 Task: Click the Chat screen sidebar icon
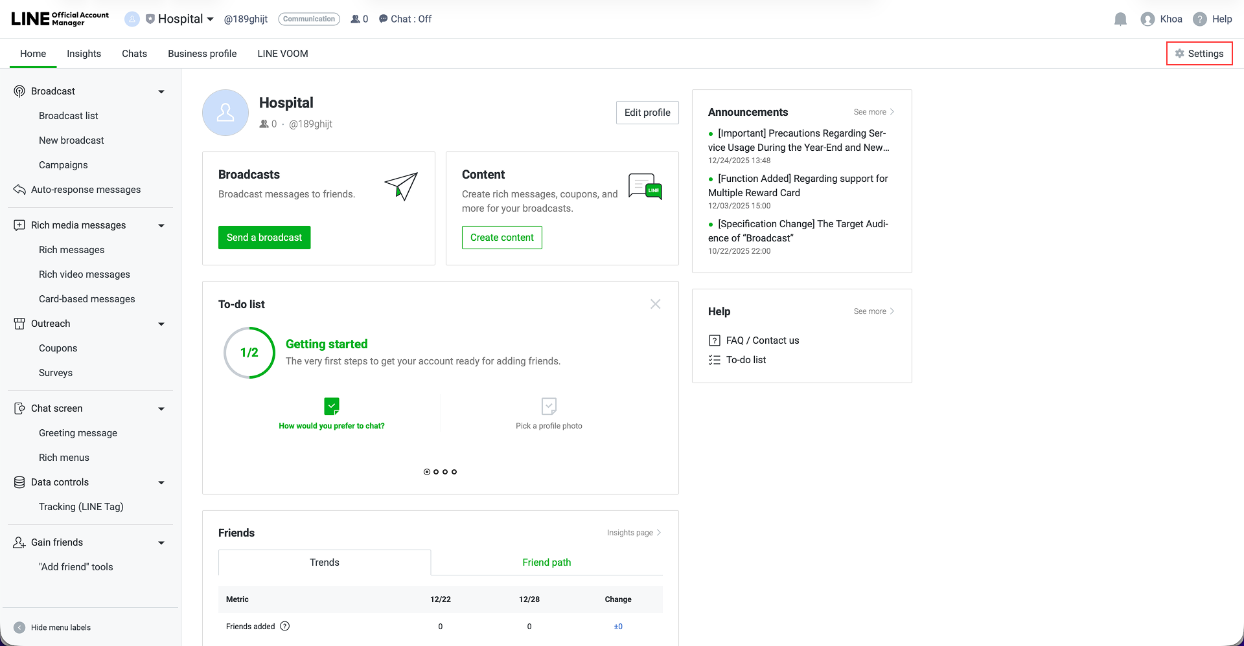pyautogui.click(x=19, y=408)
